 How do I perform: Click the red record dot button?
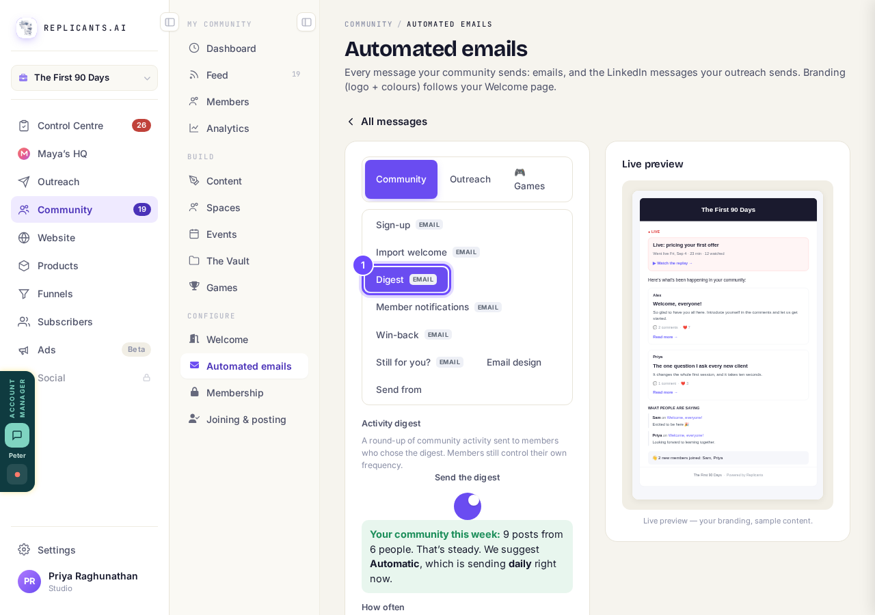pyautogui.click(x=17, y=474)
